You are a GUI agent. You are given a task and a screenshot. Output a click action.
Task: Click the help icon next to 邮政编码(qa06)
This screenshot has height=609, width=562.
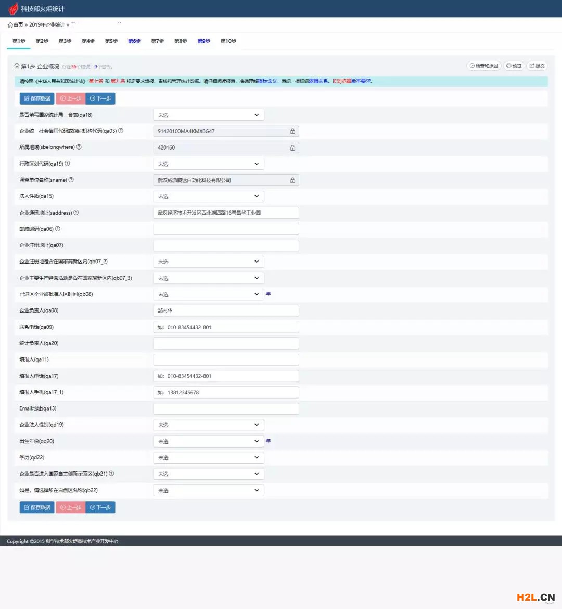pos(58,229)
